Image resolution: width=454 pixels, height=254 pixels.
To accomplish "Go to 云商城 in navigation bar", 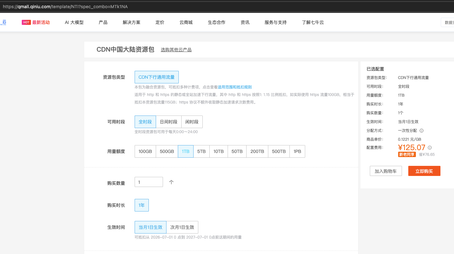I will point(186,22).
